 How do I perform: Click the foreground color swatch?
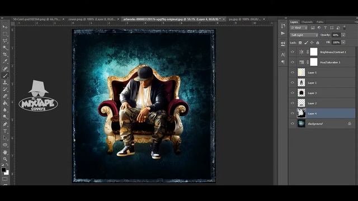click(3, 170)
